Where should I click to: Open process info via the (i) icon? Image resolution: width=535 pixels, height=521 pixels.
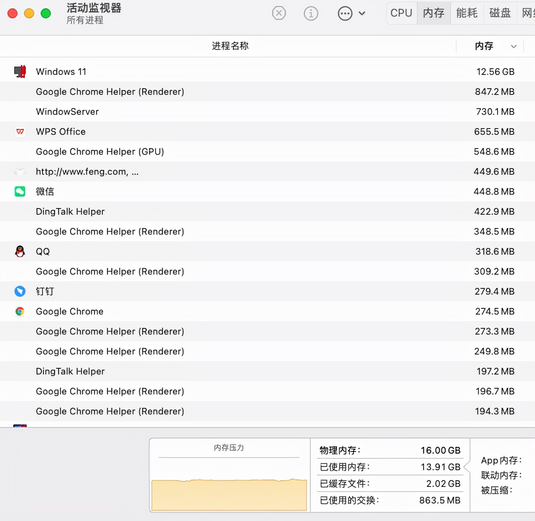311,13
